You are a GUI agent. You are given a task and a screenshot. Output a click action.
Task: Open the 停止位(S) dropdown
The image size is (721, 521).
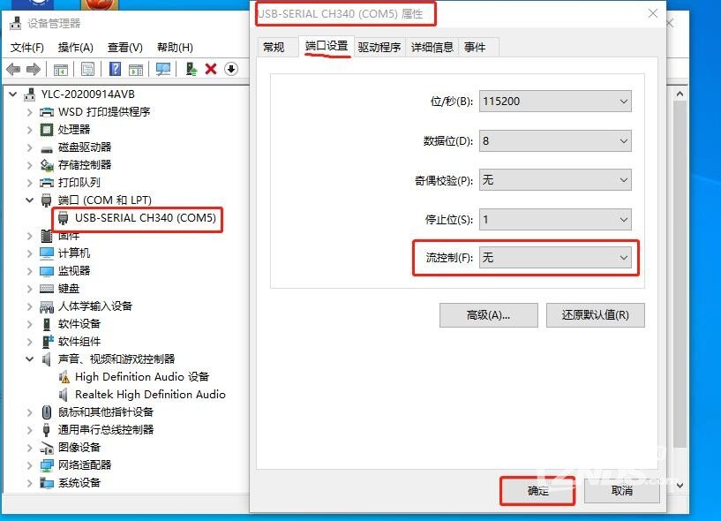[x=555, y=220]
